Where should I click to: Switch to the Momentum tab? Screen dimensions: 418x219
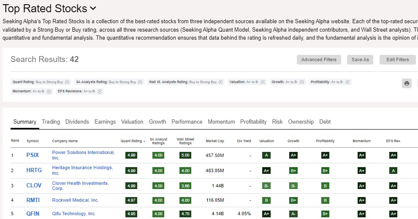[x=221, y=122]
